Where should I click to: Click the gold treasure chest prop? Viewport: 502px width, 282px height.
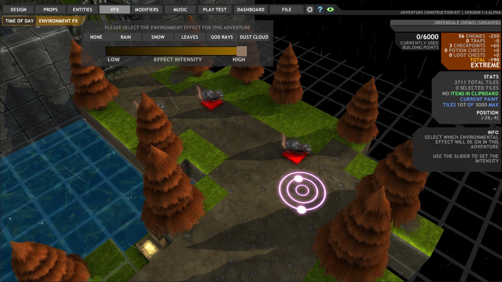(150, 246)
